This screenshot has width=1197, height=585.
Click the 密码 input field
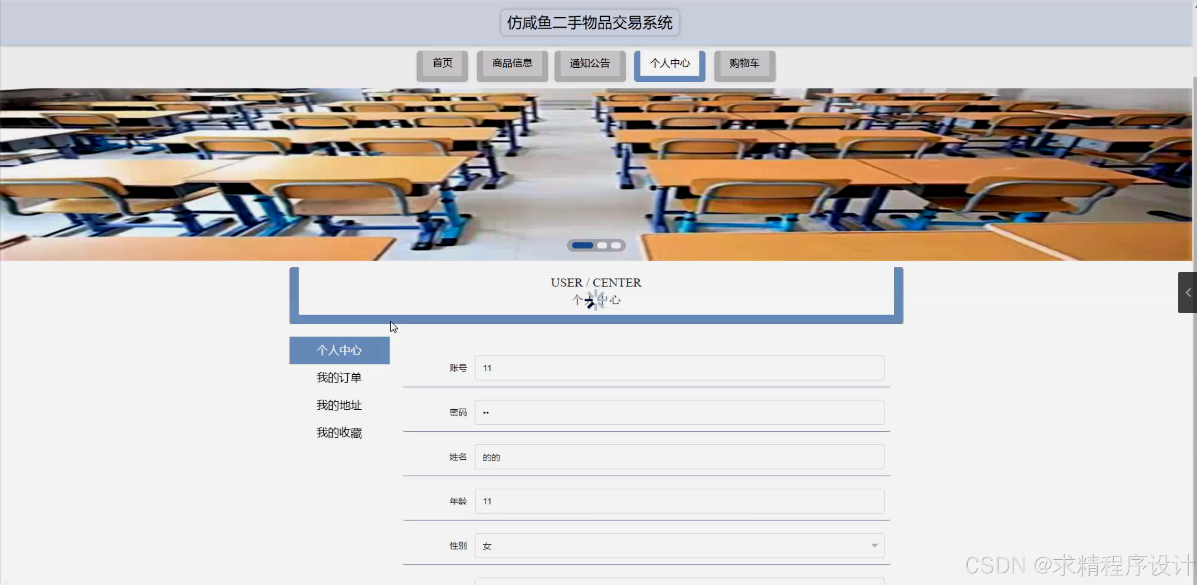[679, 413]
